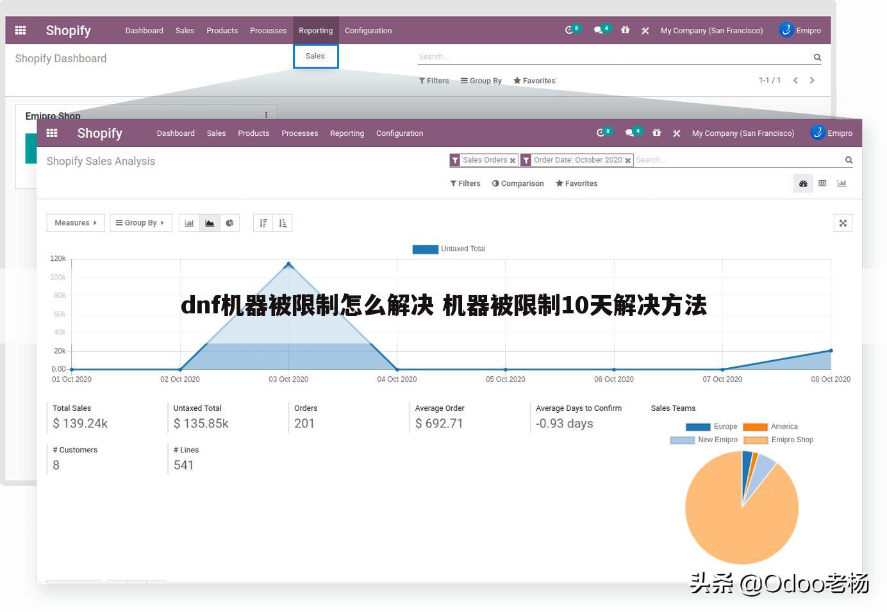
Task: Expand chart to full screen
Action: point(843,223)
